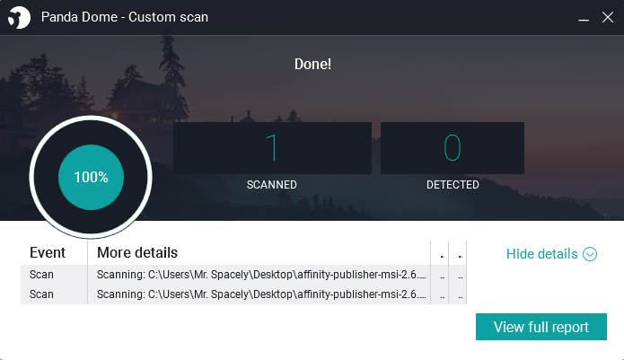The height and width of the screenshot is (360, 624).
Task: Click the second row's scanning file path
Action: [261, 294]
